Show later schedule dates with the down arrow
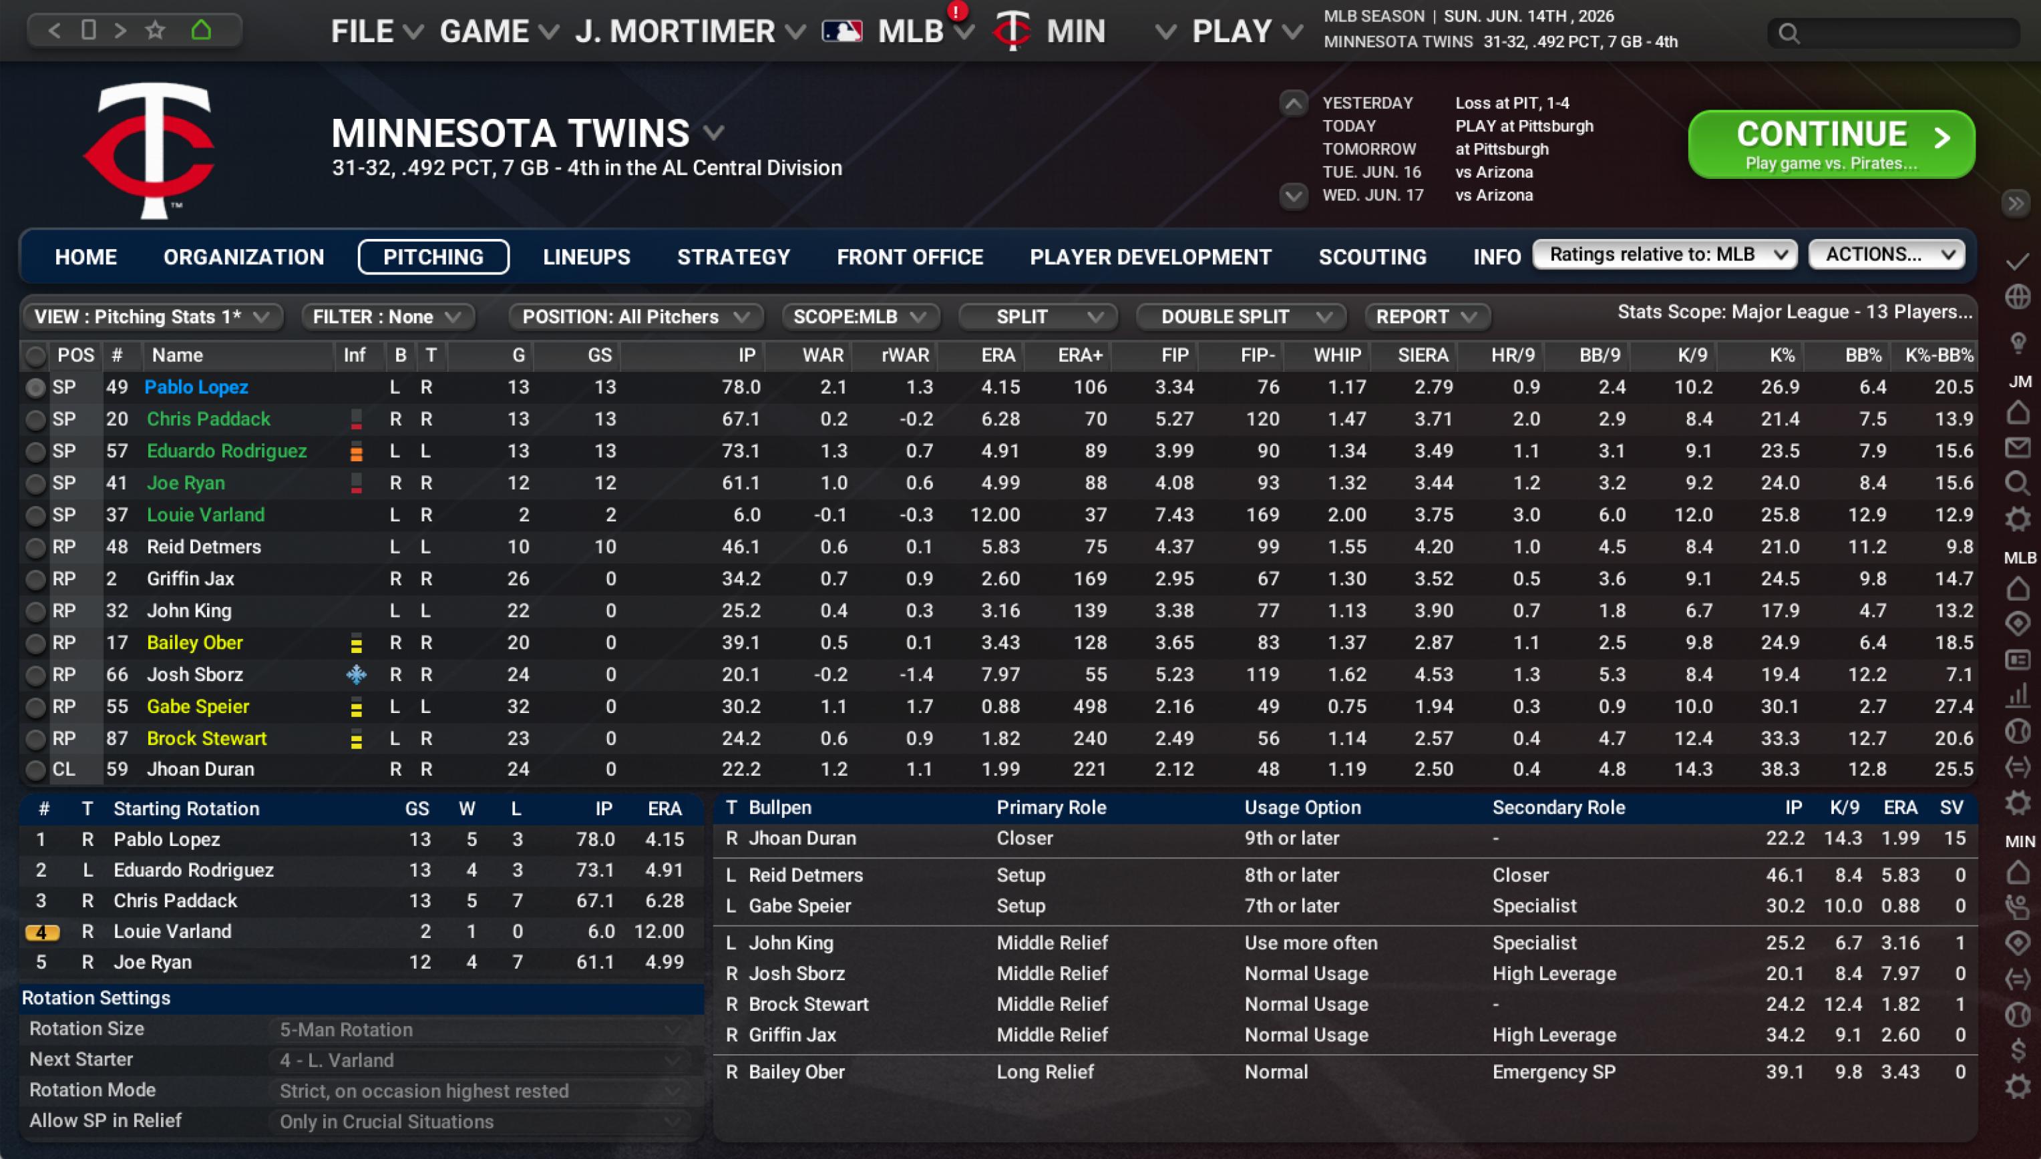Viewport: 2041px width, 1159px height. (1293, 195)
